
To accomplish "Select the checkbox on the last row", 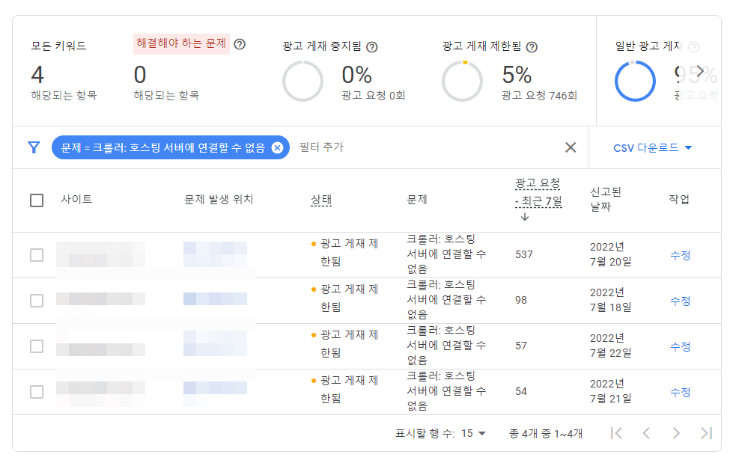I will 37,392.
